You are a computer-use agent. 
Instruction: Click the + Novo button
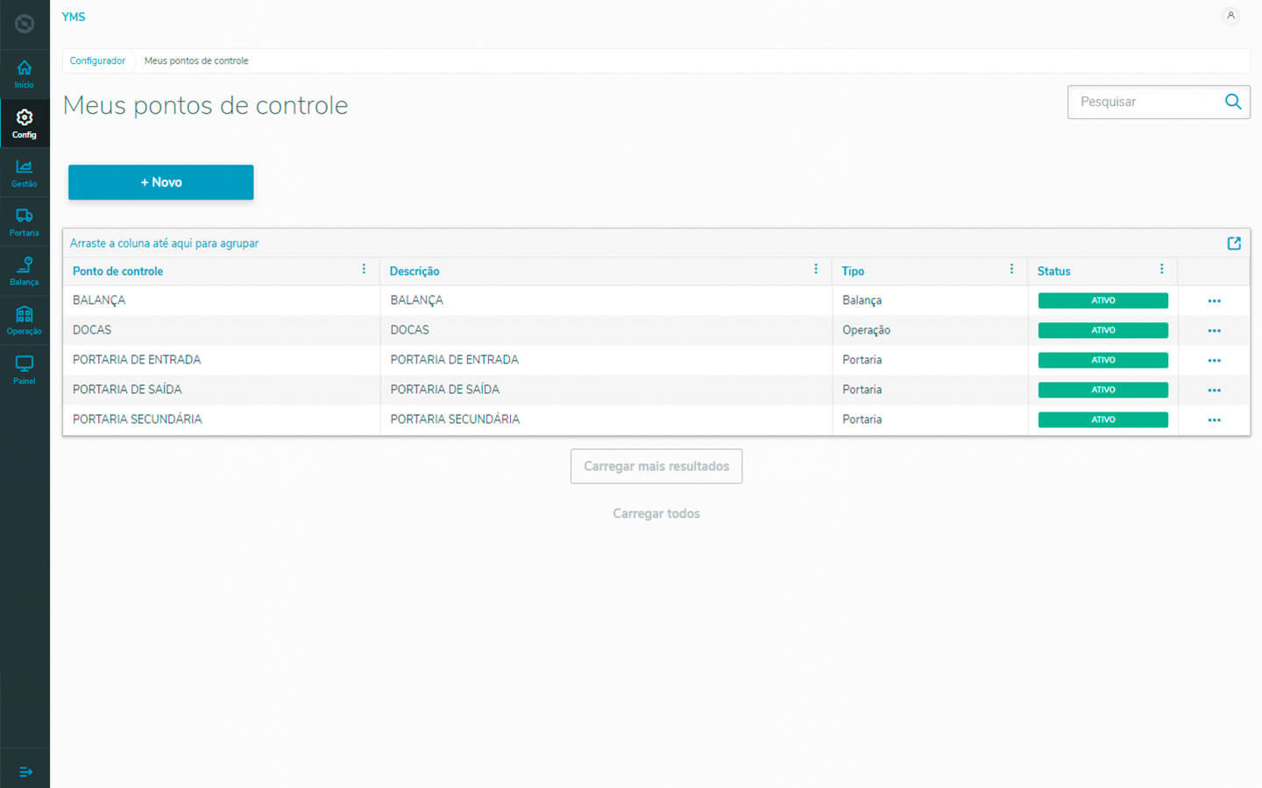click(161, 182)
